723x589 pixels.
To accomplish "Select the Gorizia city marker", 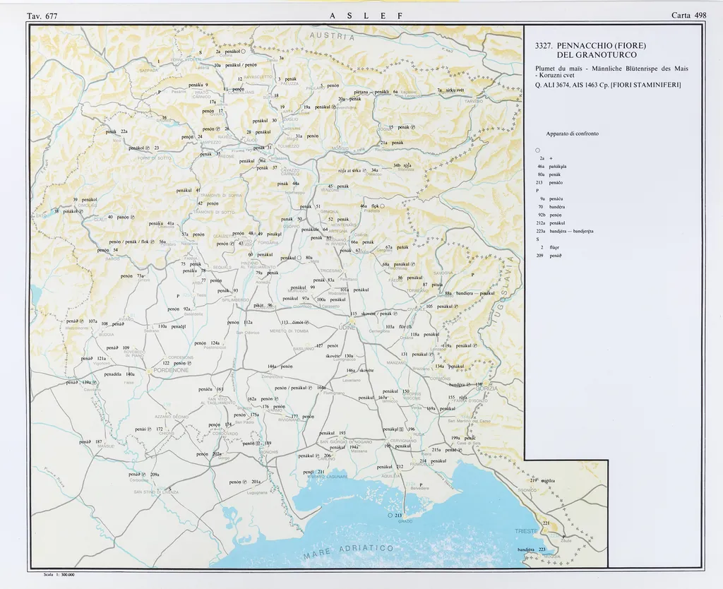I will (x=484, y=383).
